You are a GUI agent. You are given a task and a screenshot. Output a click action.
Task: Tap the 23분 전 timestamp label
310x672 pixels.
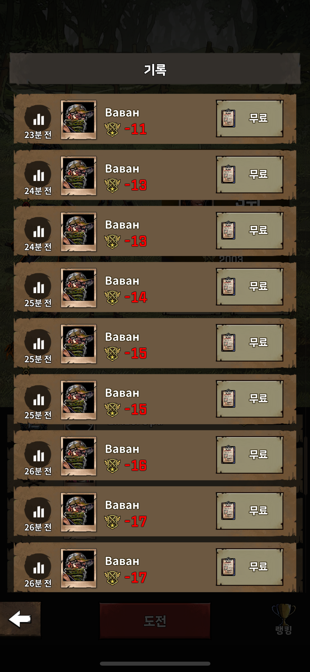38,135
